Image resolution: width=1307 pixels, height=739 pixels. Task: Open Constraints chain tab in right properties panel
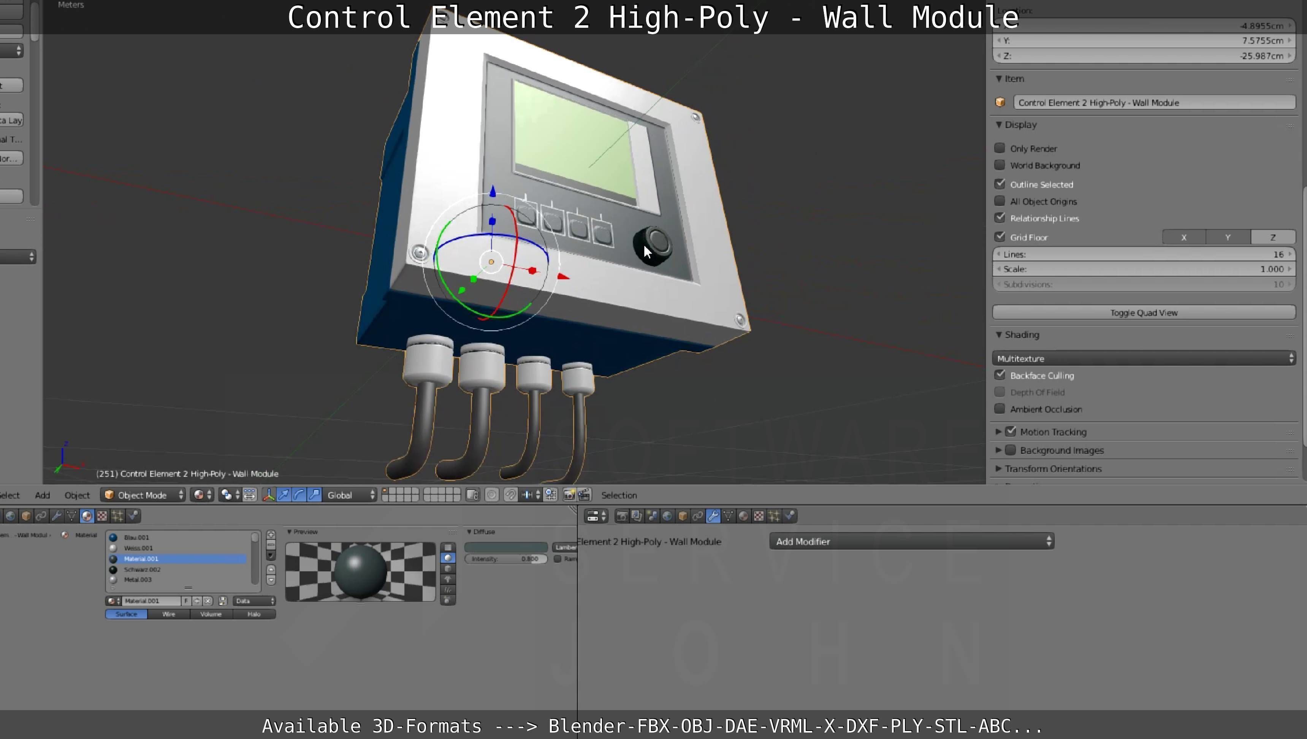point(698,516)
